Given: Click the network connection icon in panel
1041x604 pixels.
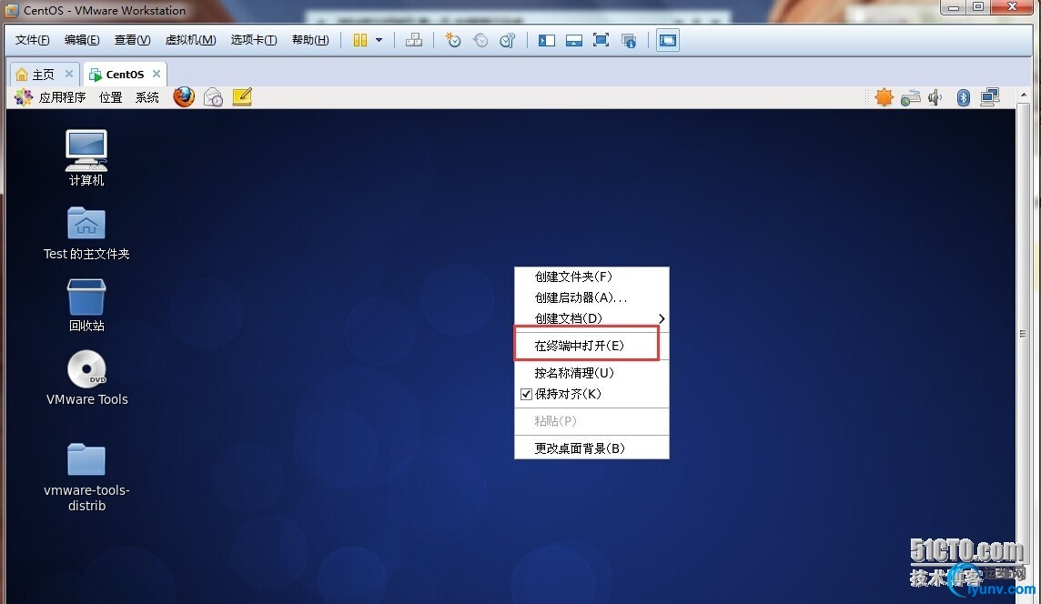Looking at the screenshot, I should click(x=990, y=97).
